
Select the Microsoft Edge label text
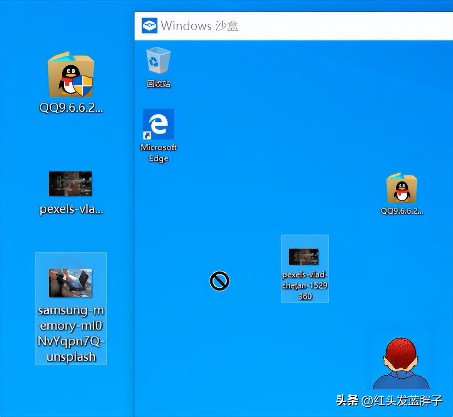159,153
